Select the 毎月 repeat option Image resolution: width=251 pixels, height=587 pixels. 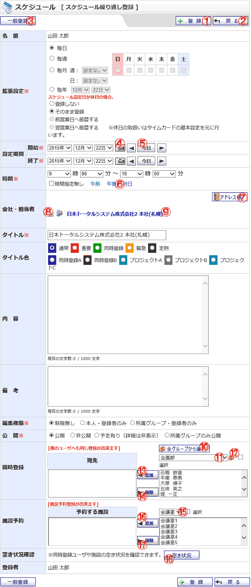coord(52,70)
